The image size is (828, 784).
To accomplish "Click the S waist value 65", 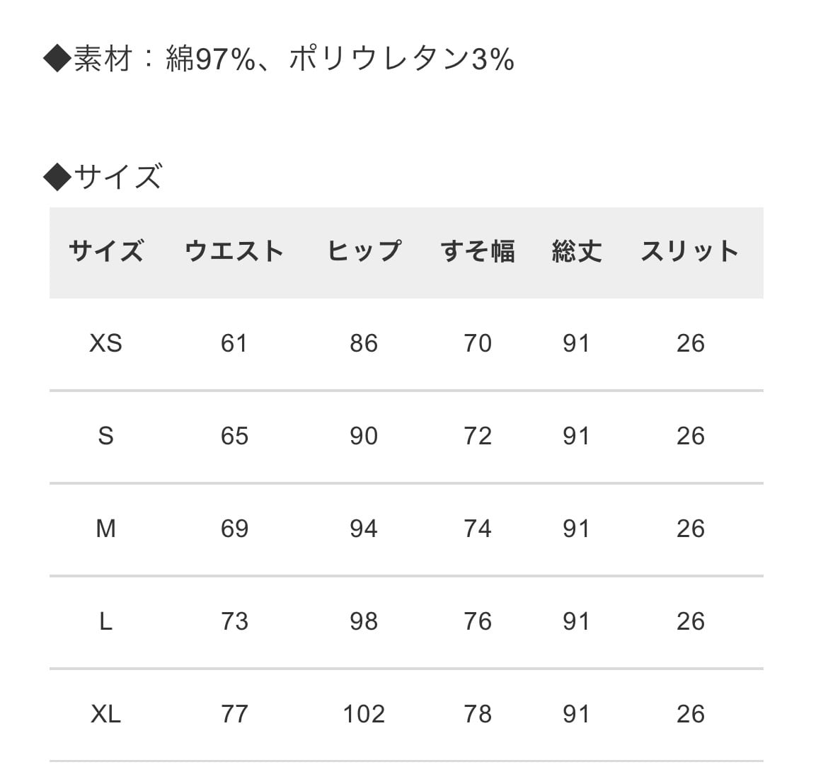I will (234, 436).
